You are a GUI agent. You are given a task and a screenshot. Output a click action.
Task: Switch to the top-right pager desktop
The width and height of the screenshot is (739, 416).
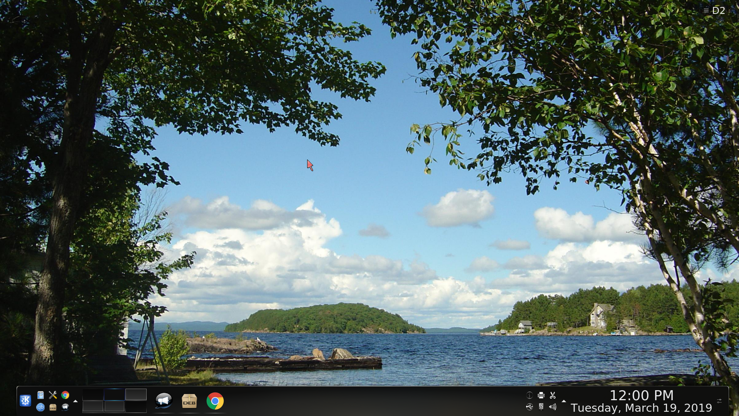[136, 394]
